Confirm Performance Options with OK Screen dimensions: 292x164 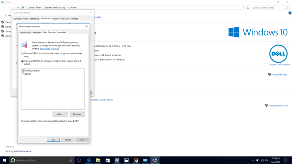pos(53,140)
